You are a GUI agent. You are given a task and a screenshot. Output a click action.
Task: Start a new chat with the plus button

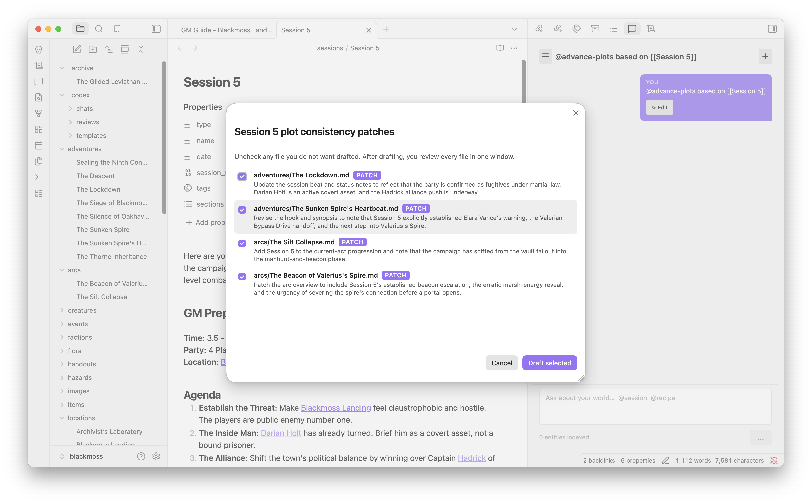coord(765,57)
